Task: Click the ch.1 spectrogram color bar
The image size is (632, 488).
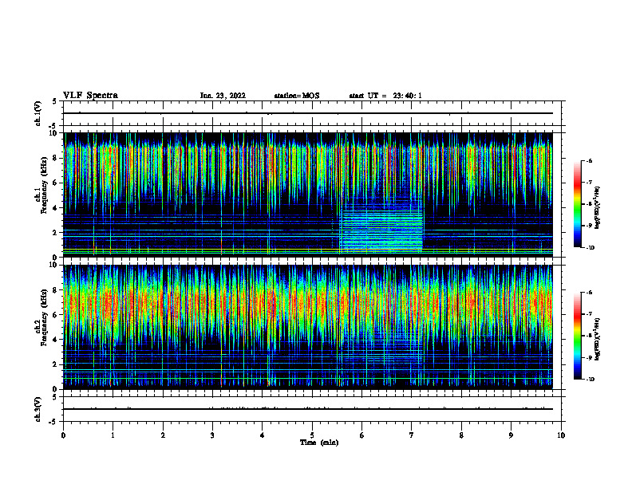Action: click(577, 204)
